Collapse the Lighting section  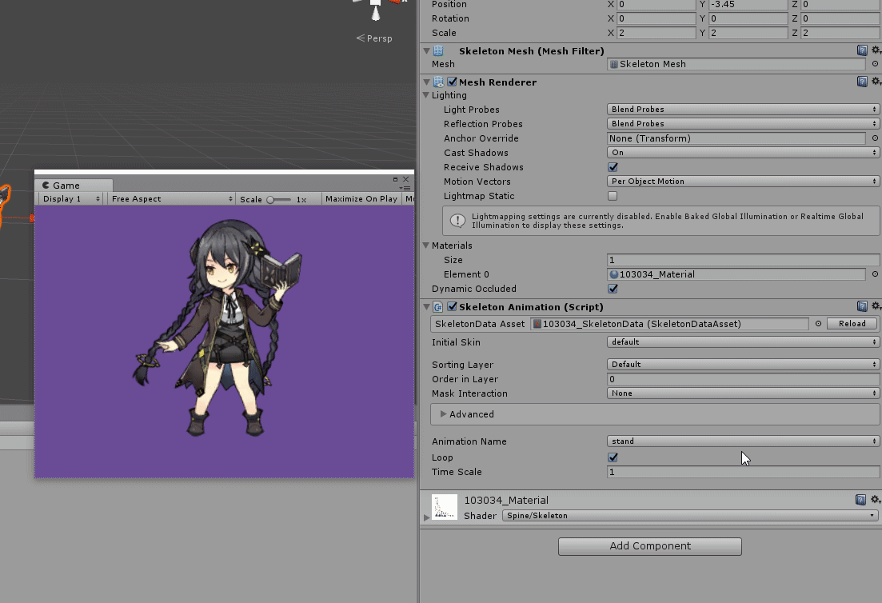[426, 96]
